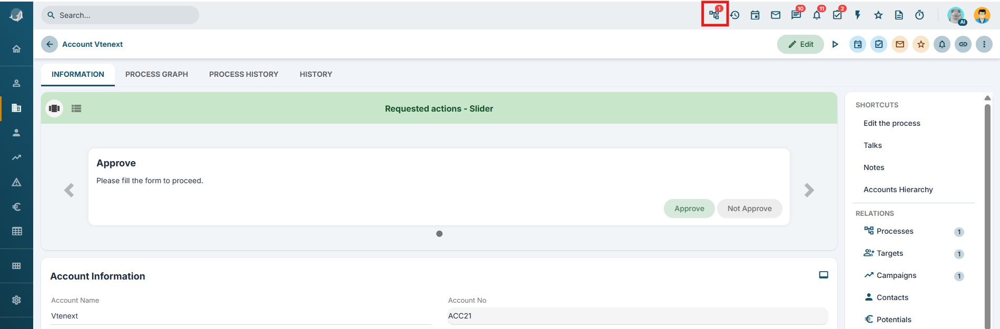Image resolution: width=1000 pixels, height=329 pixels.
Task: Open the Accounts Hierarchy shortcut
Action: click(x=898, y=190)
